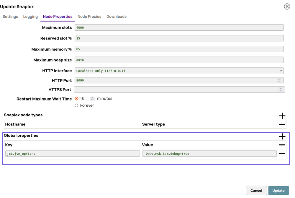The image size is (295, 198).
Task: Open the Downloads tab
Action: point(117,16)
